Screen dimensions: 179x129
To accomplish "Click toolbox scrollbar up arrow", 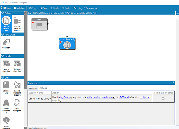I will point(26,13).
